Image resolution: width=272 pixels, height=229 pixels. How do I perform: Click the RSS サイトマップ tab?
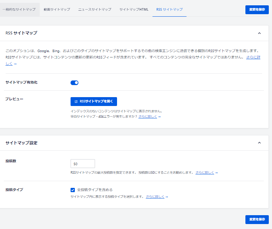pos(170,9)
